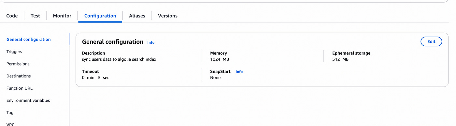Select the Configuration tab
456x126 pixels.
[100, 16]
